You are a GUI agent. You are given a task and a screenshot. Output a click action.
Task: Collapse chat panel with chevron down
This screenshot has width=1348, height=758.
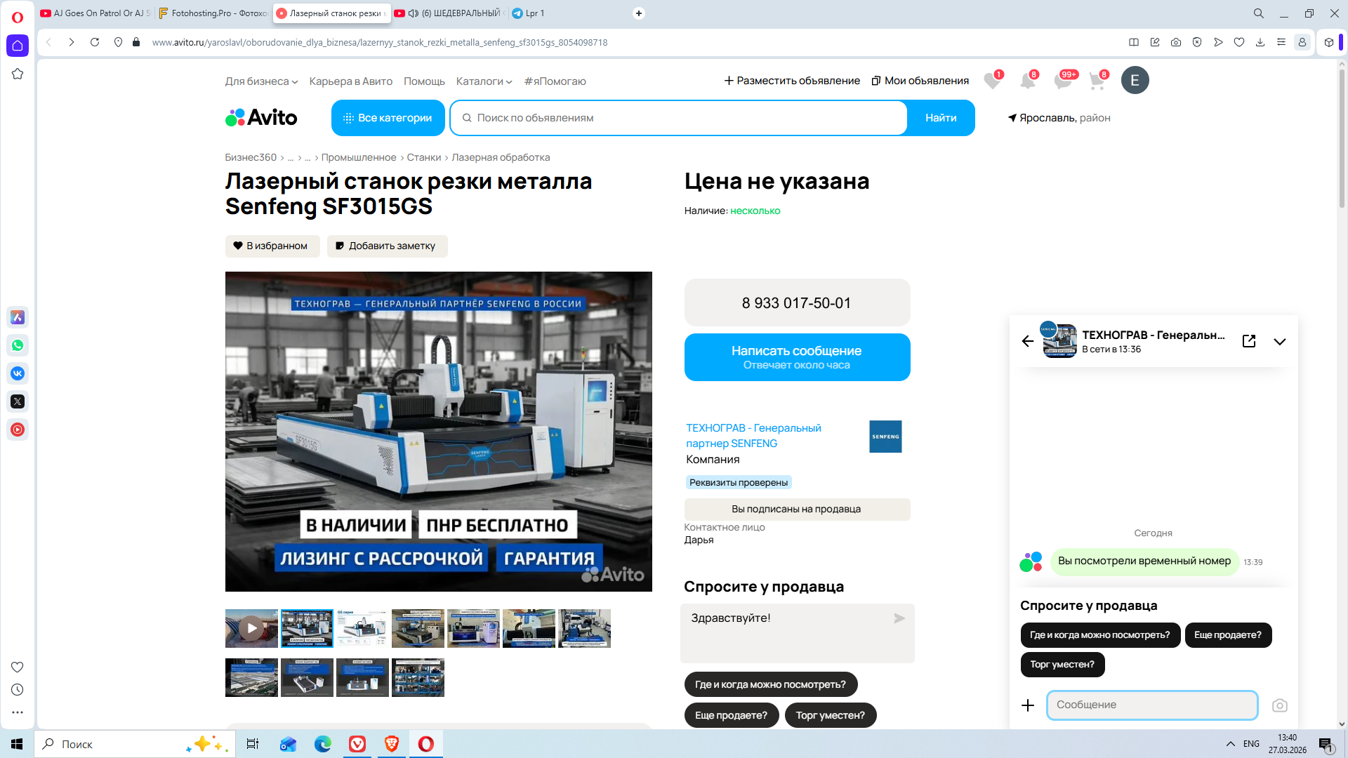[x=1279, y=342]
